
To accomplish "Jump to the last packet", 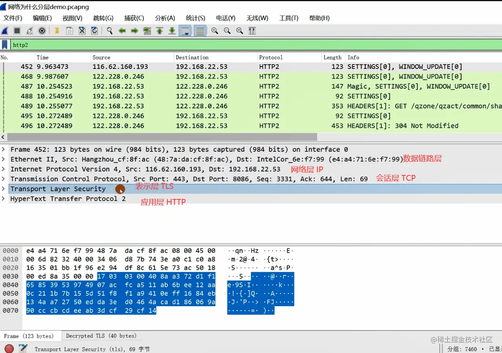I will 172,31.
